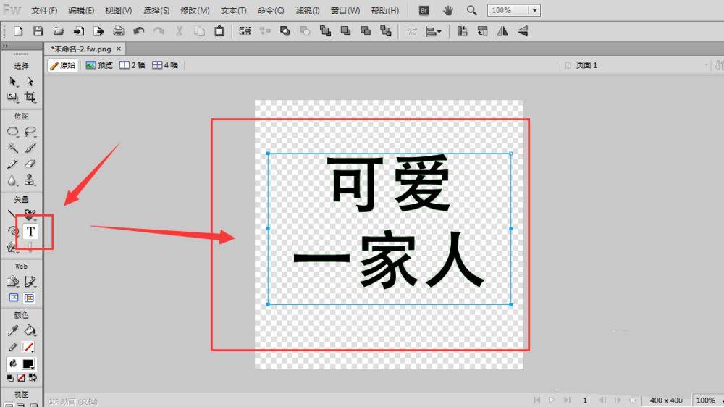The height and width of the screenshot is (407, 724).
Task: Activate the Hand tool in the top bar
Action: tap(448, 10)
